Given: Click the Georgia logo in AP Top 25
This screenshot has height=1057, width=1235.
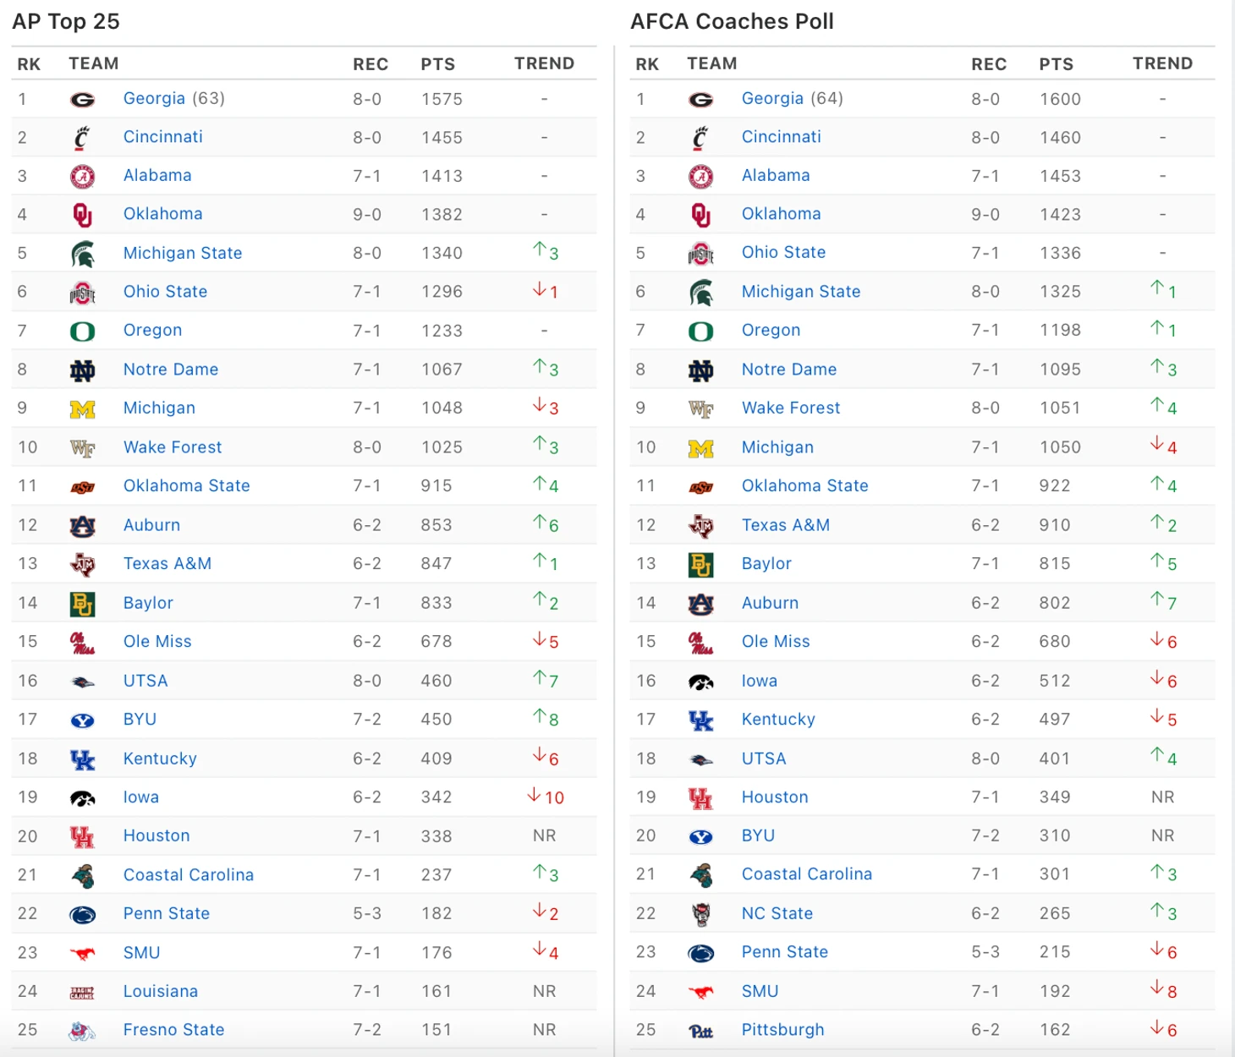Looking at the screenshot, I should pos(82,100).
